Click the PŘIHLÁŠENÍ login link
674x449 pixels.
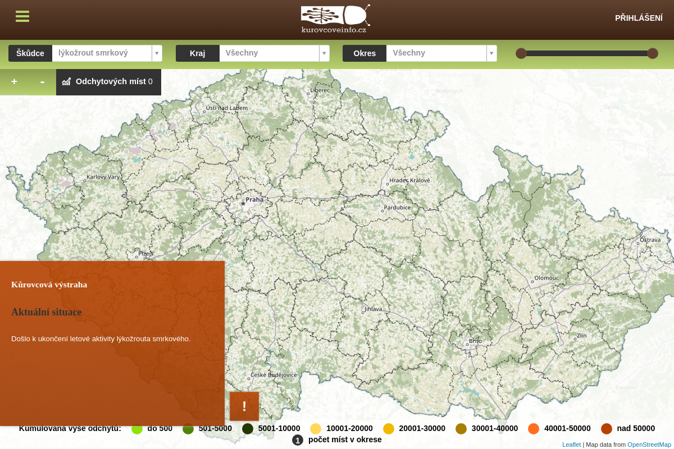639,18
